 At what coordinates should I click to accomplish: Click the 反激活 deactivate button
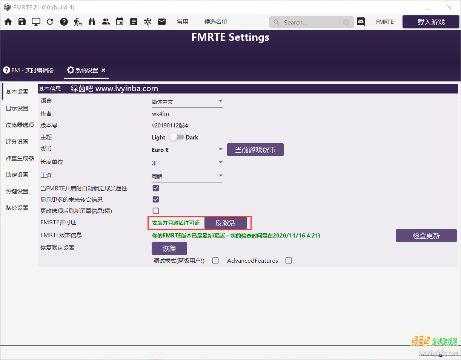click(x=226, y=223)
